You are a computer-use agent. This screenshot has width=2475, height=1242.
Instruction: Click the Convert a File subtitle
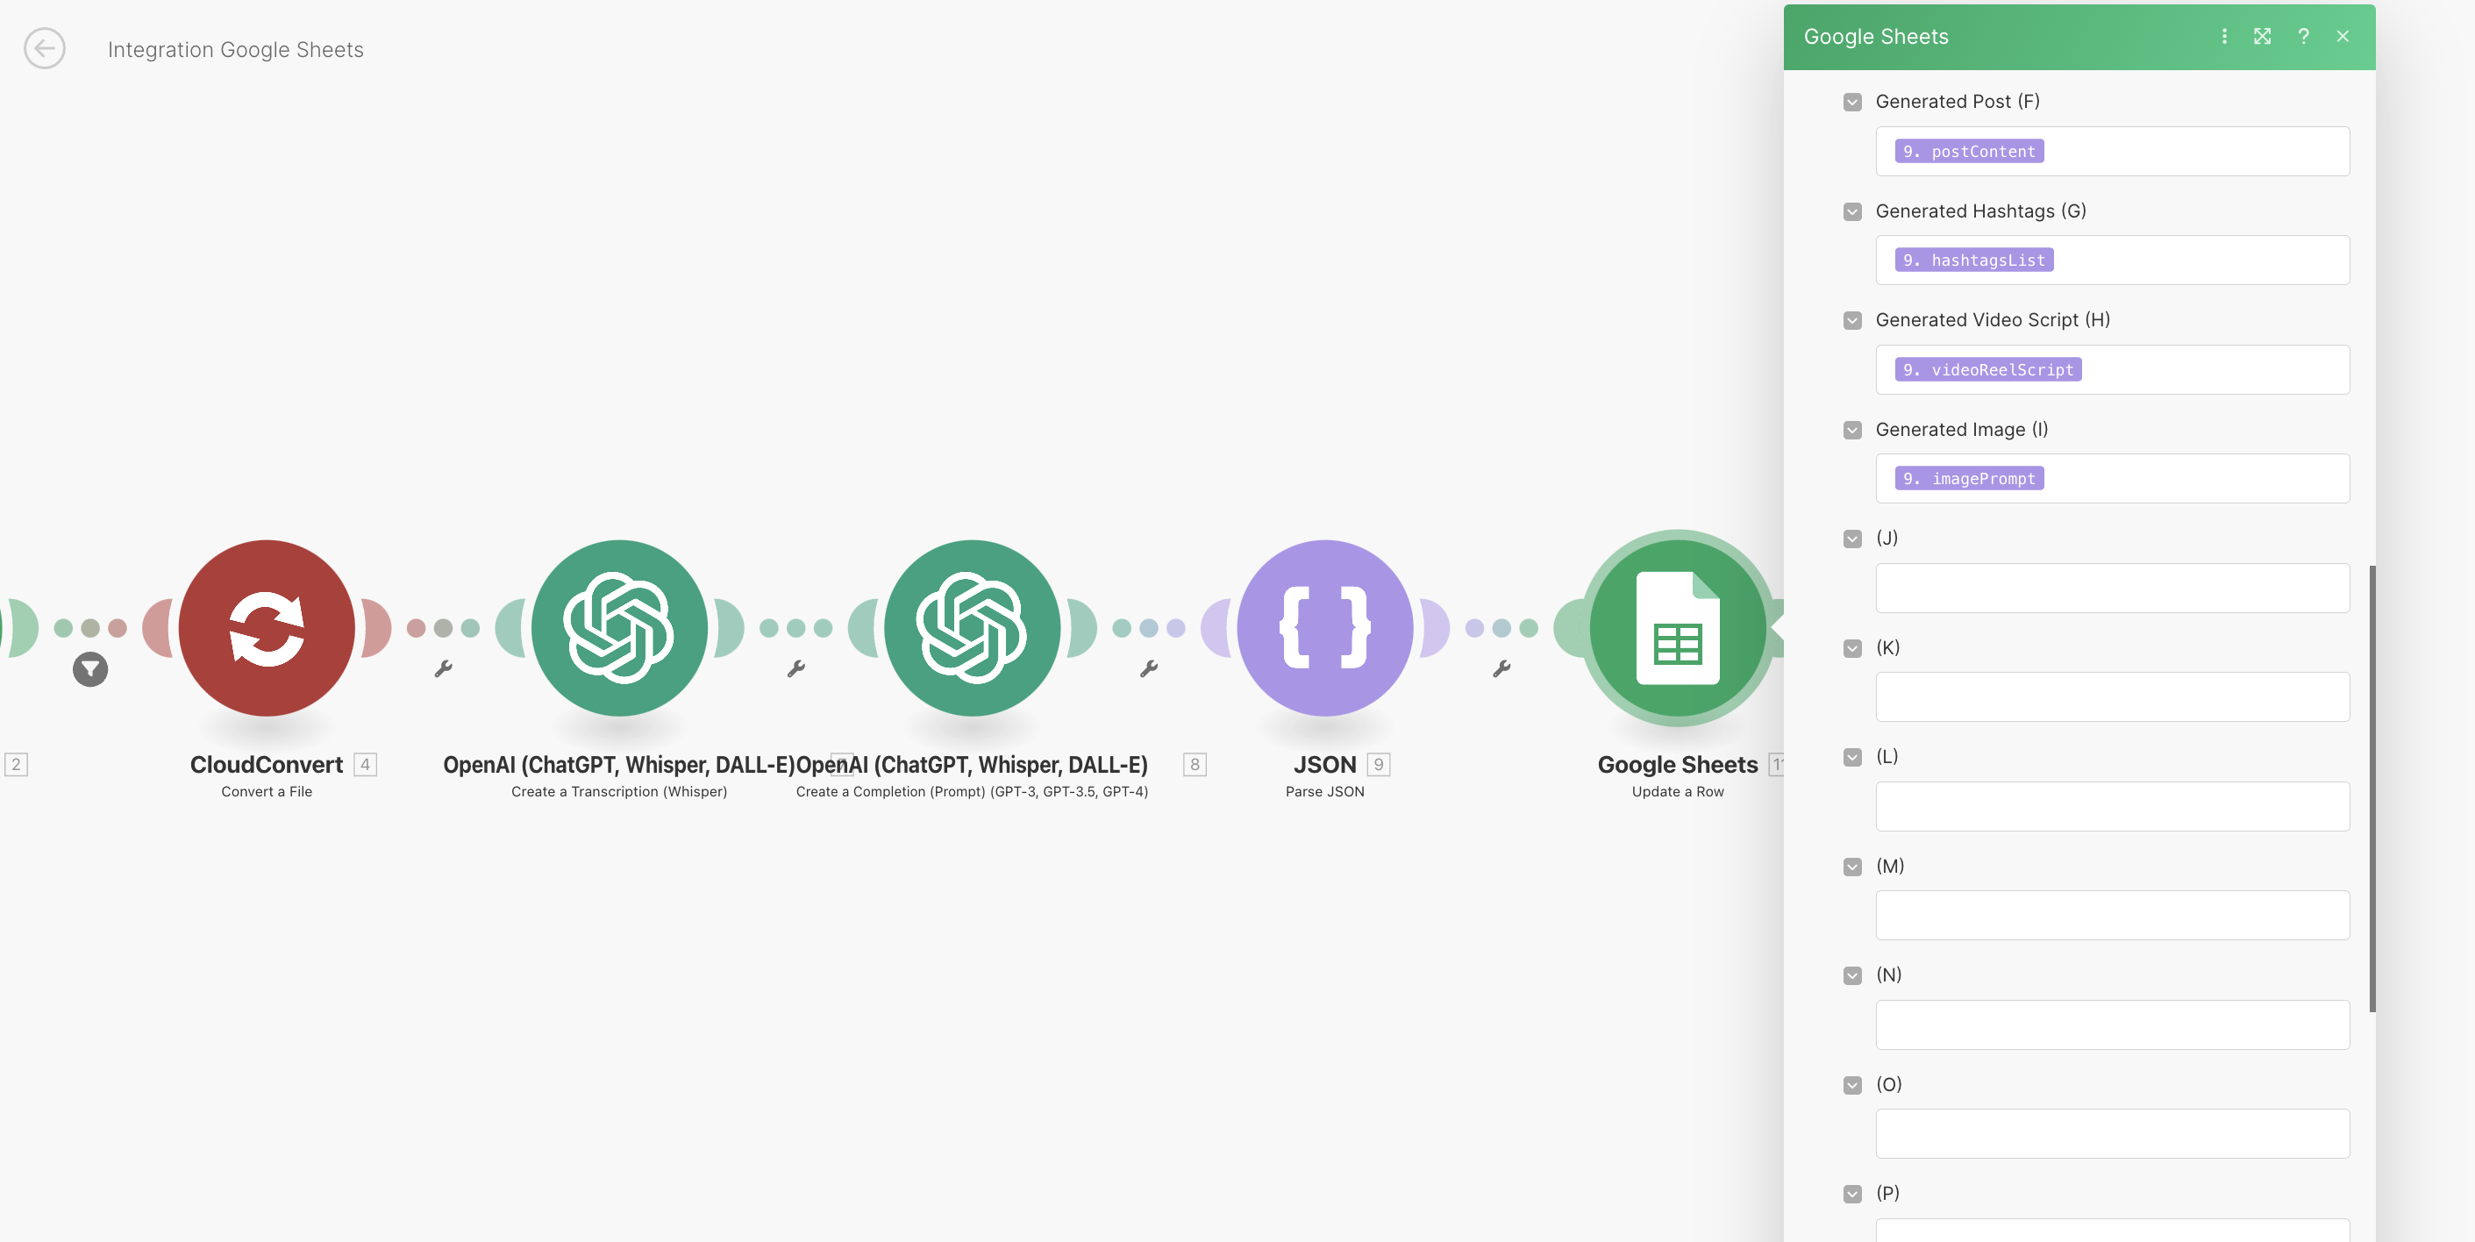tap(266, 791)
